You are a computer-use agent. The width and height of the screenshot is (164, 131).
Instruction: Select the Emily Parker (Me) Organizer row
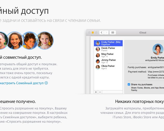(x=108, y=43)
